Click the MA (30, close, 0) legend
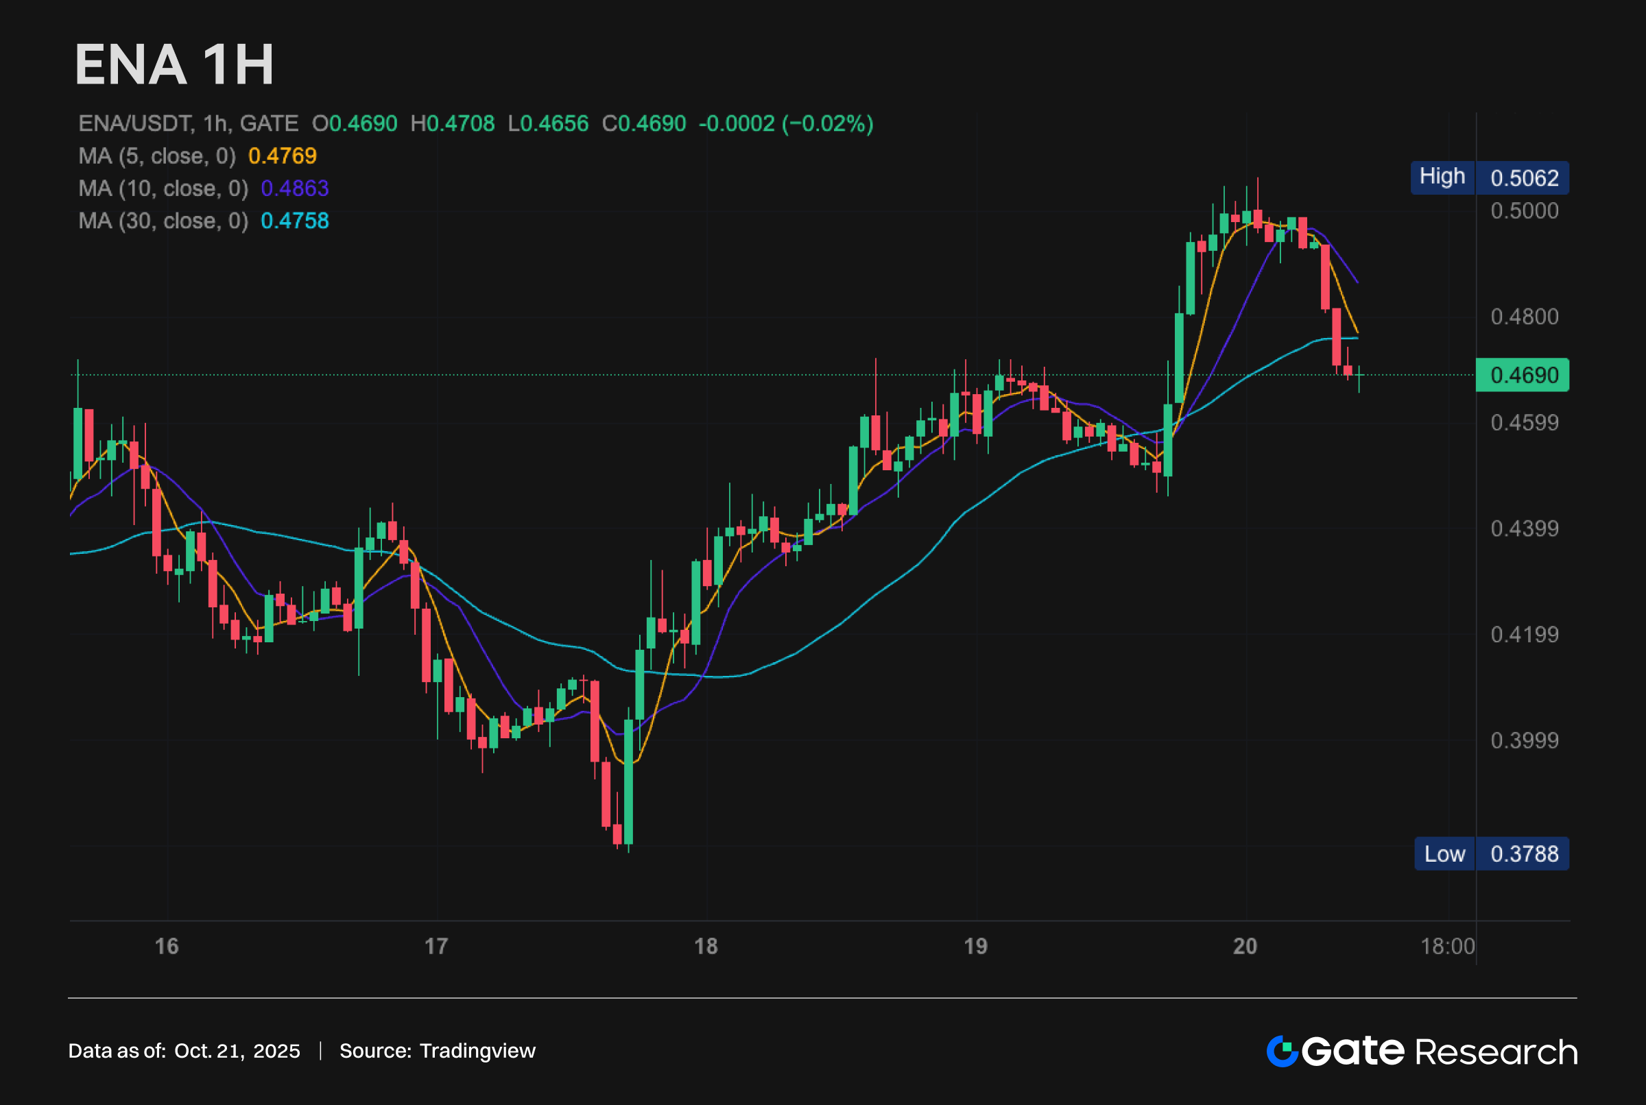Image resolution: width=1646 pixels, height=1105 pixels. pos(163,221)
